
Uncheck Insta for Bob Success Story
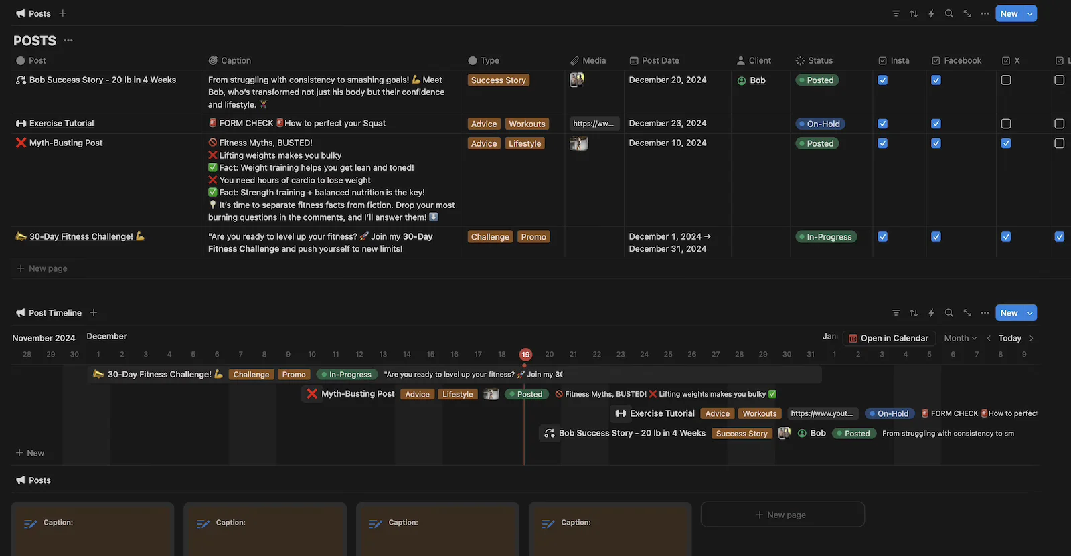click(x=883, y=80)
